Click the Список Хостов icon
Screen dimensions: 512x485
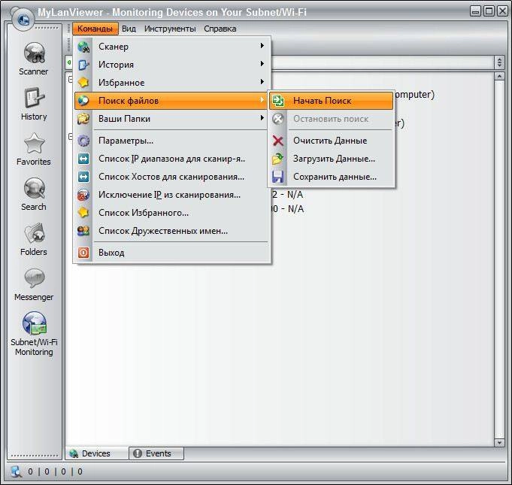(83, 177)
